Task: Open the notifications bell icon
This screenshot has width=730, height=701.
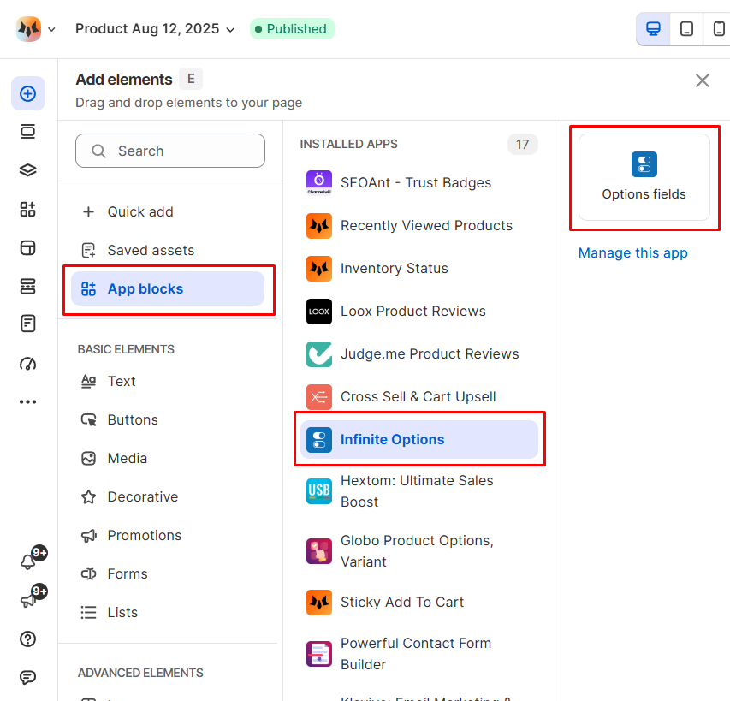Action: coord(28,561)
